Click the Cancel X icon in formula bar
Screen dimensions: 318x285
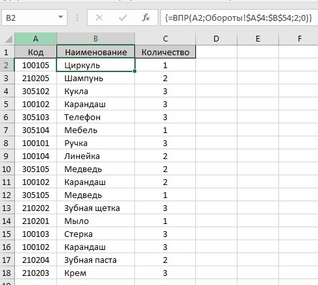[x=99, y=18]
